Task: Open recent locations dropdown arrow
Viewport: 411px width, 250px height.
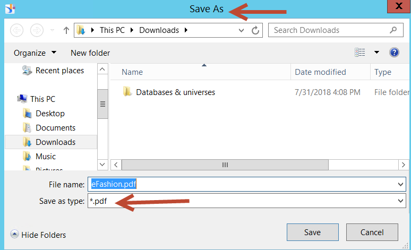Action: coord(53,30)
